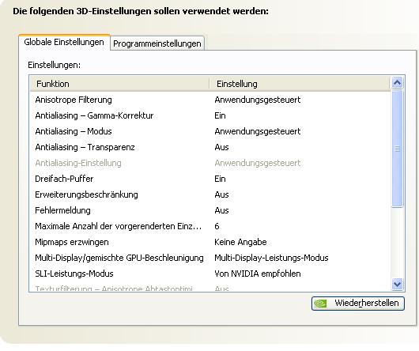Click the scrollbar up arrow
Viewport: 419px width, 351px height.
[398, 83]
